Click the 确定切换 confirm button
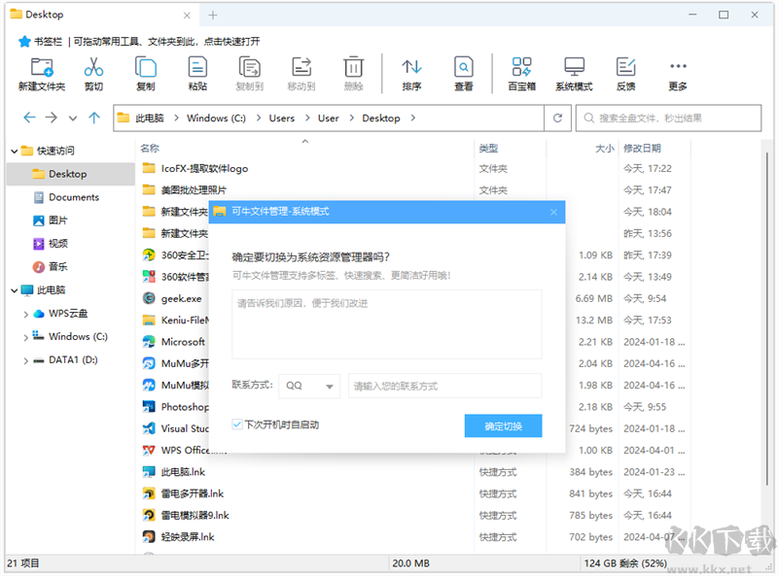The width and height of the screenshot is (778, 576). click(x=503, y=426)
